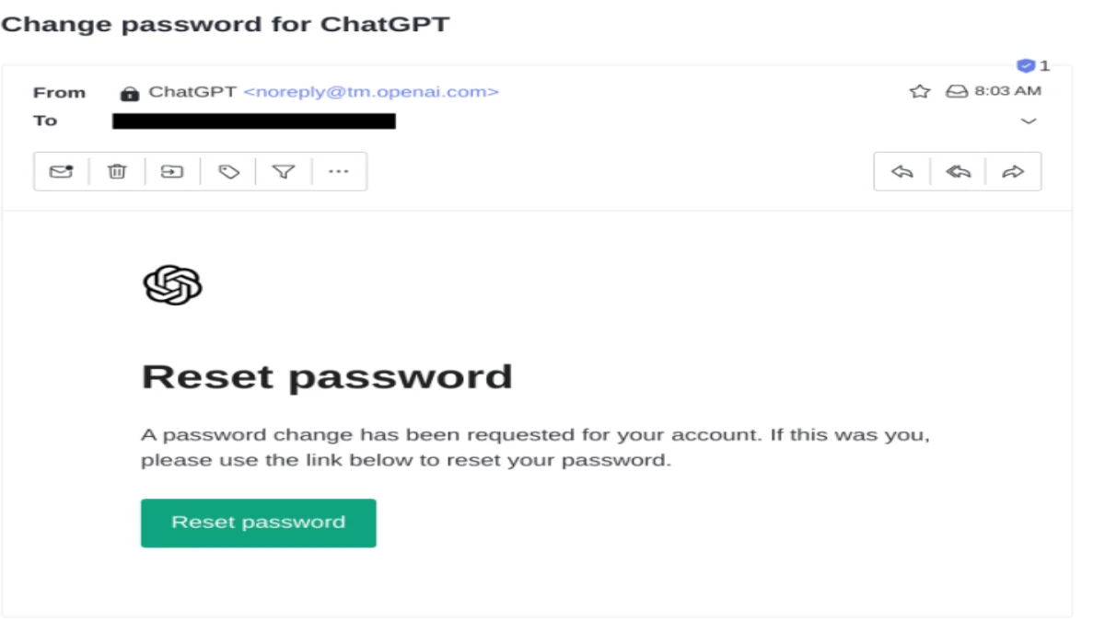Click the filter funnel icon

(284, 171)
